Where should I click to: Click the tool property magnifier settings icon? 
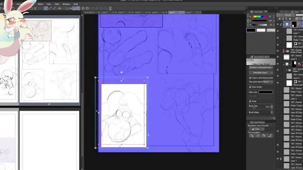pyautogui.click(x=274, y=118)
